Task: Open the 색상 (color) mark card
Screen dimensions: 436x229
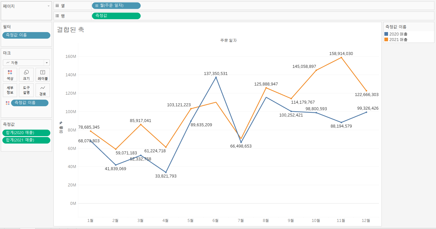Action: tap(10, 75)
